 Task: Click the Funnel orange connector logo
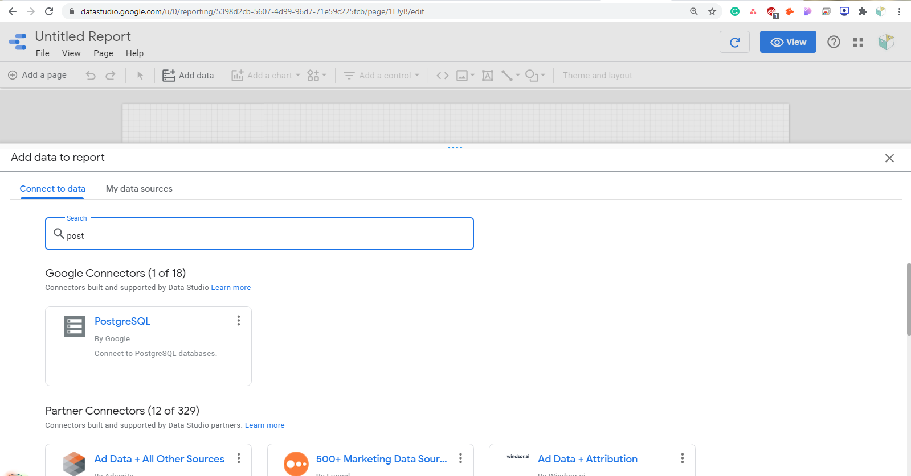point(296,464)
